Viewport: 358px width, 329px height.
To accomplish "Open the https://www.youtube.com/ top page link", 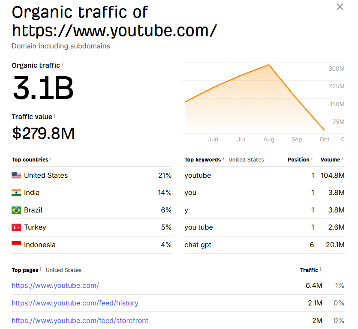I will [x=55, y=285].
